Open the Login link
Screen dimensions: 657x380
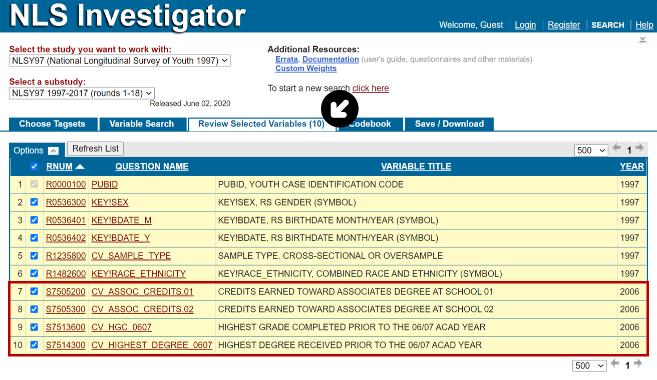pos(525,25)
